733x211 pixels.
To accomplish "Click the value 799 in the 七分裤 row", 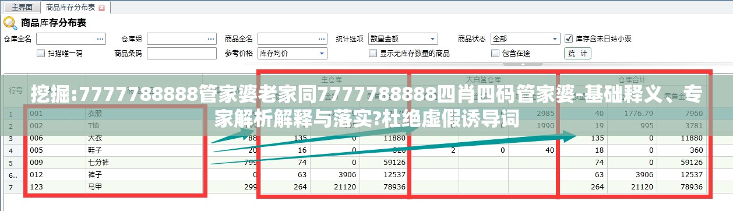I will [x=251, y=162].
